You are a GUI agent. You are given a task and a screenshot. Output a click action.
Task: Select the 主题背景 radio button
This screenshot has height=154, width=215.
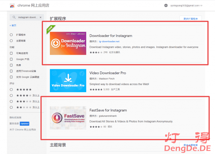point(11,41)
